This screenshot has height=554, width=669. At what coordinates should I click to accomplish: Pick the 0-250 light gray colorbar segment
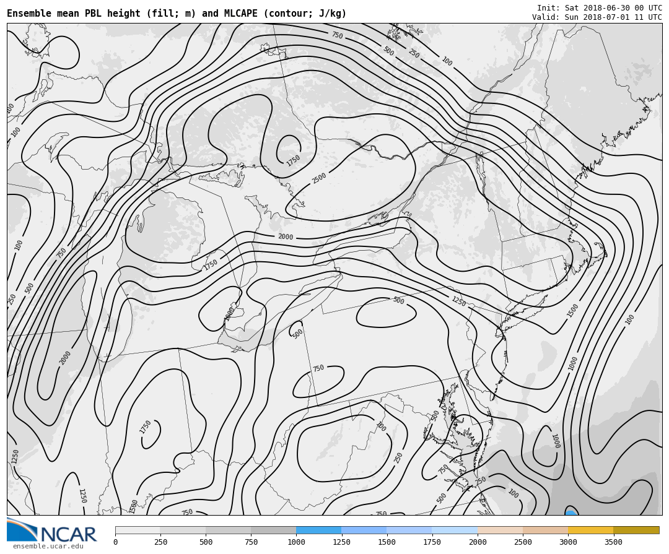point(138,530)
